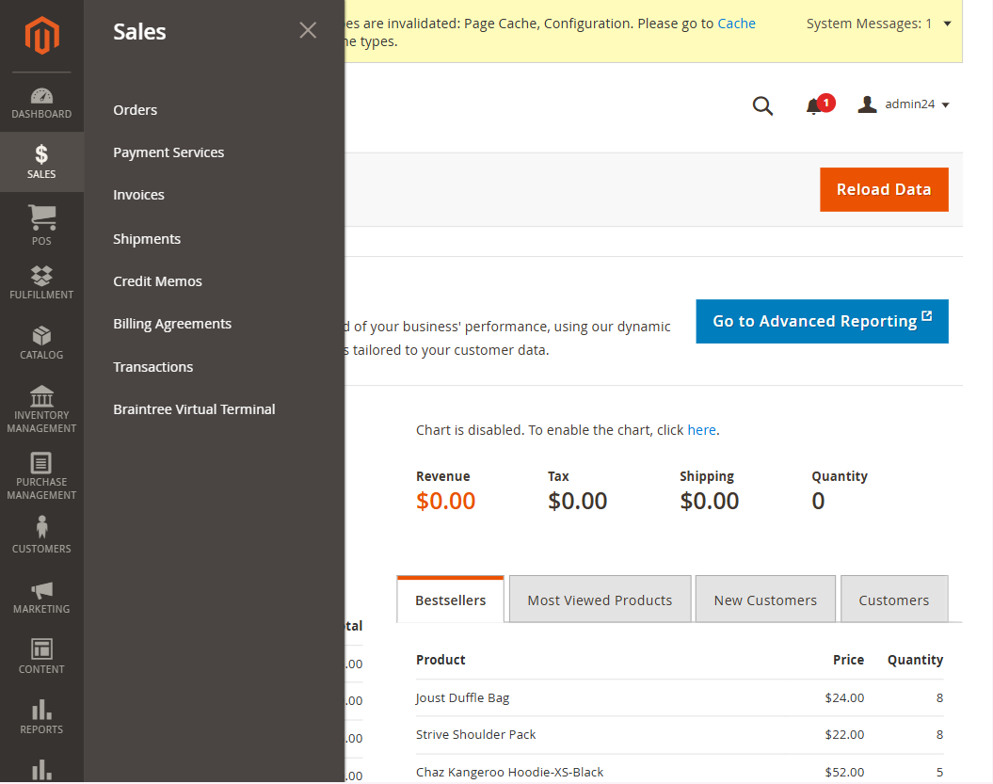Click the Joust Duffle Bag row

[x=680, y=697]
